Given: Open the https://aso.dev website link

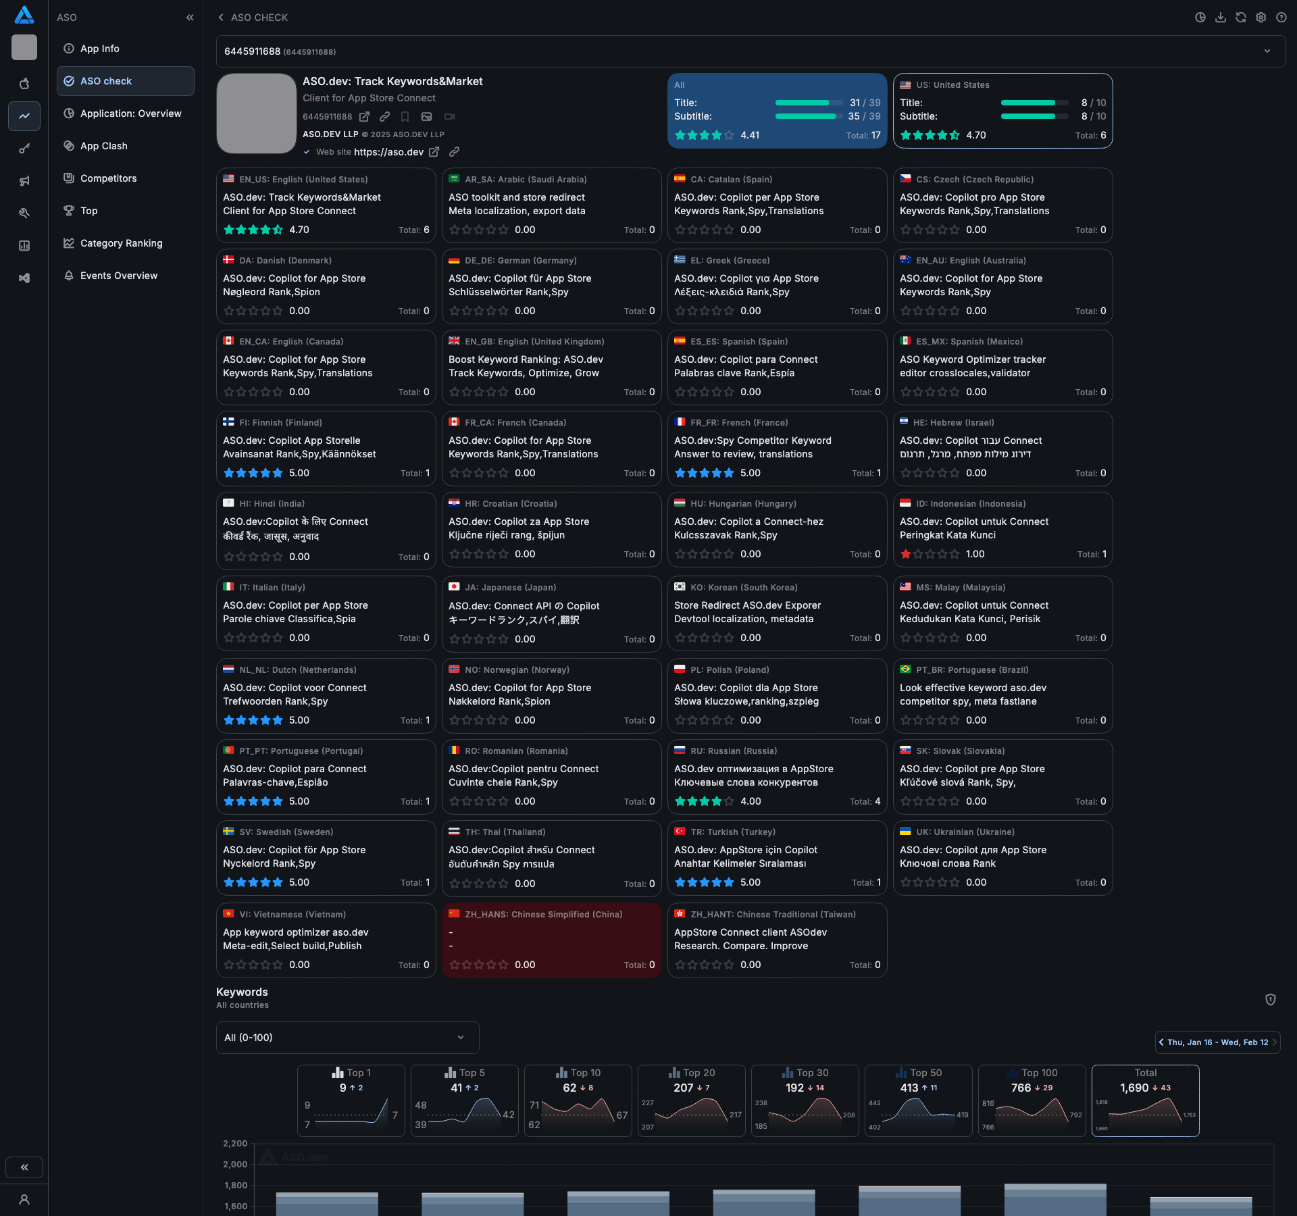Looking at the screenshot, I should click(388, 152).
